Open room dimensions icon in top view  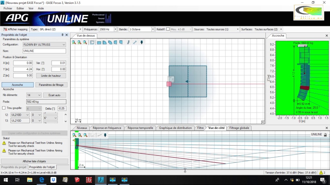point(92,42)
